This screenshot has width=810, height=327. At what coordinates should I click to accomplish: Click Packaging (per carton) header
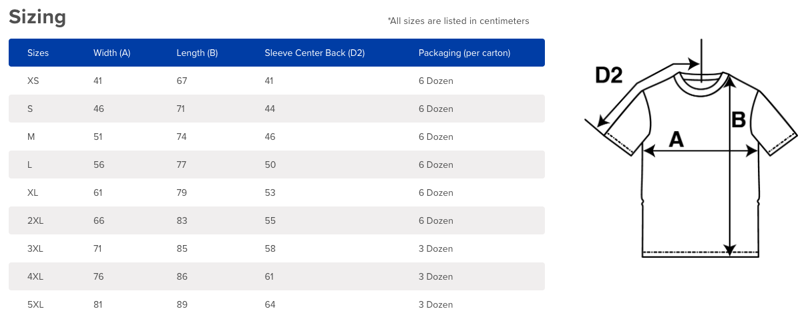pos(464,53)
